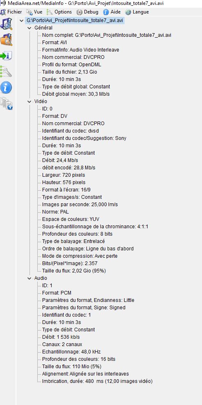Screen dimensions: 202x405
Task: Click the export green arrow icon
Action: coord(6,56)
